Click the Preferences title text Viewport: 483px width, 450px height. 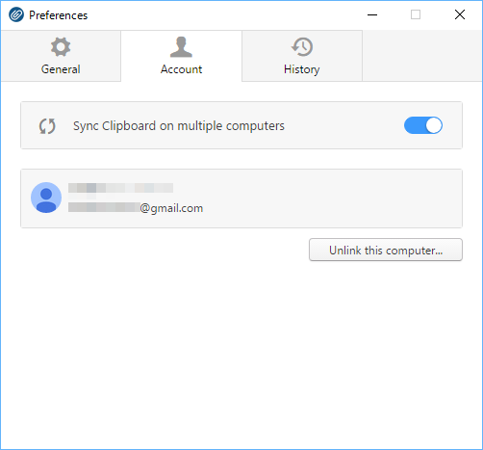[59, 15]
